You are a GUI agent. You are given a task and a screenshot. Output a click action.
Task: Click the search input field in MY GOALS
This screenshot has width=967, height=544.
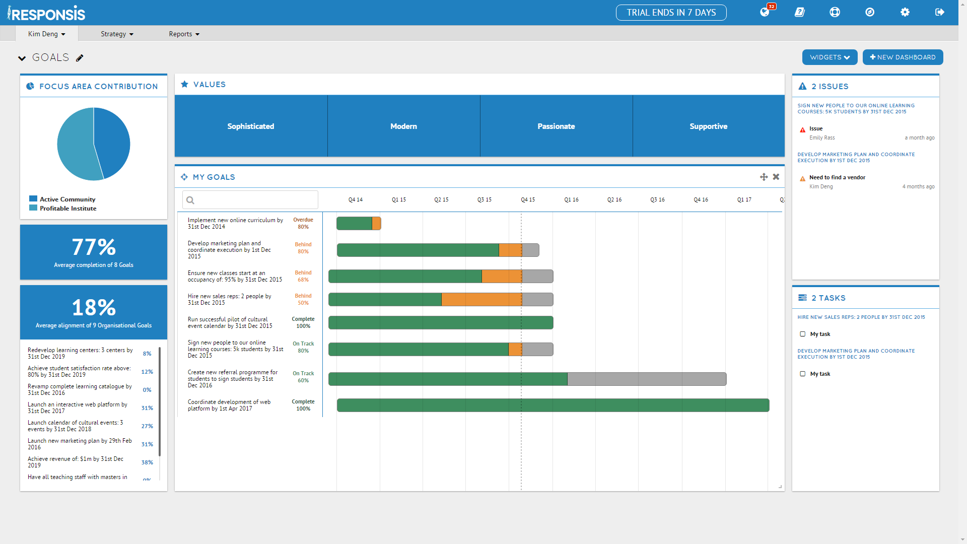click(x=250, y=200)
